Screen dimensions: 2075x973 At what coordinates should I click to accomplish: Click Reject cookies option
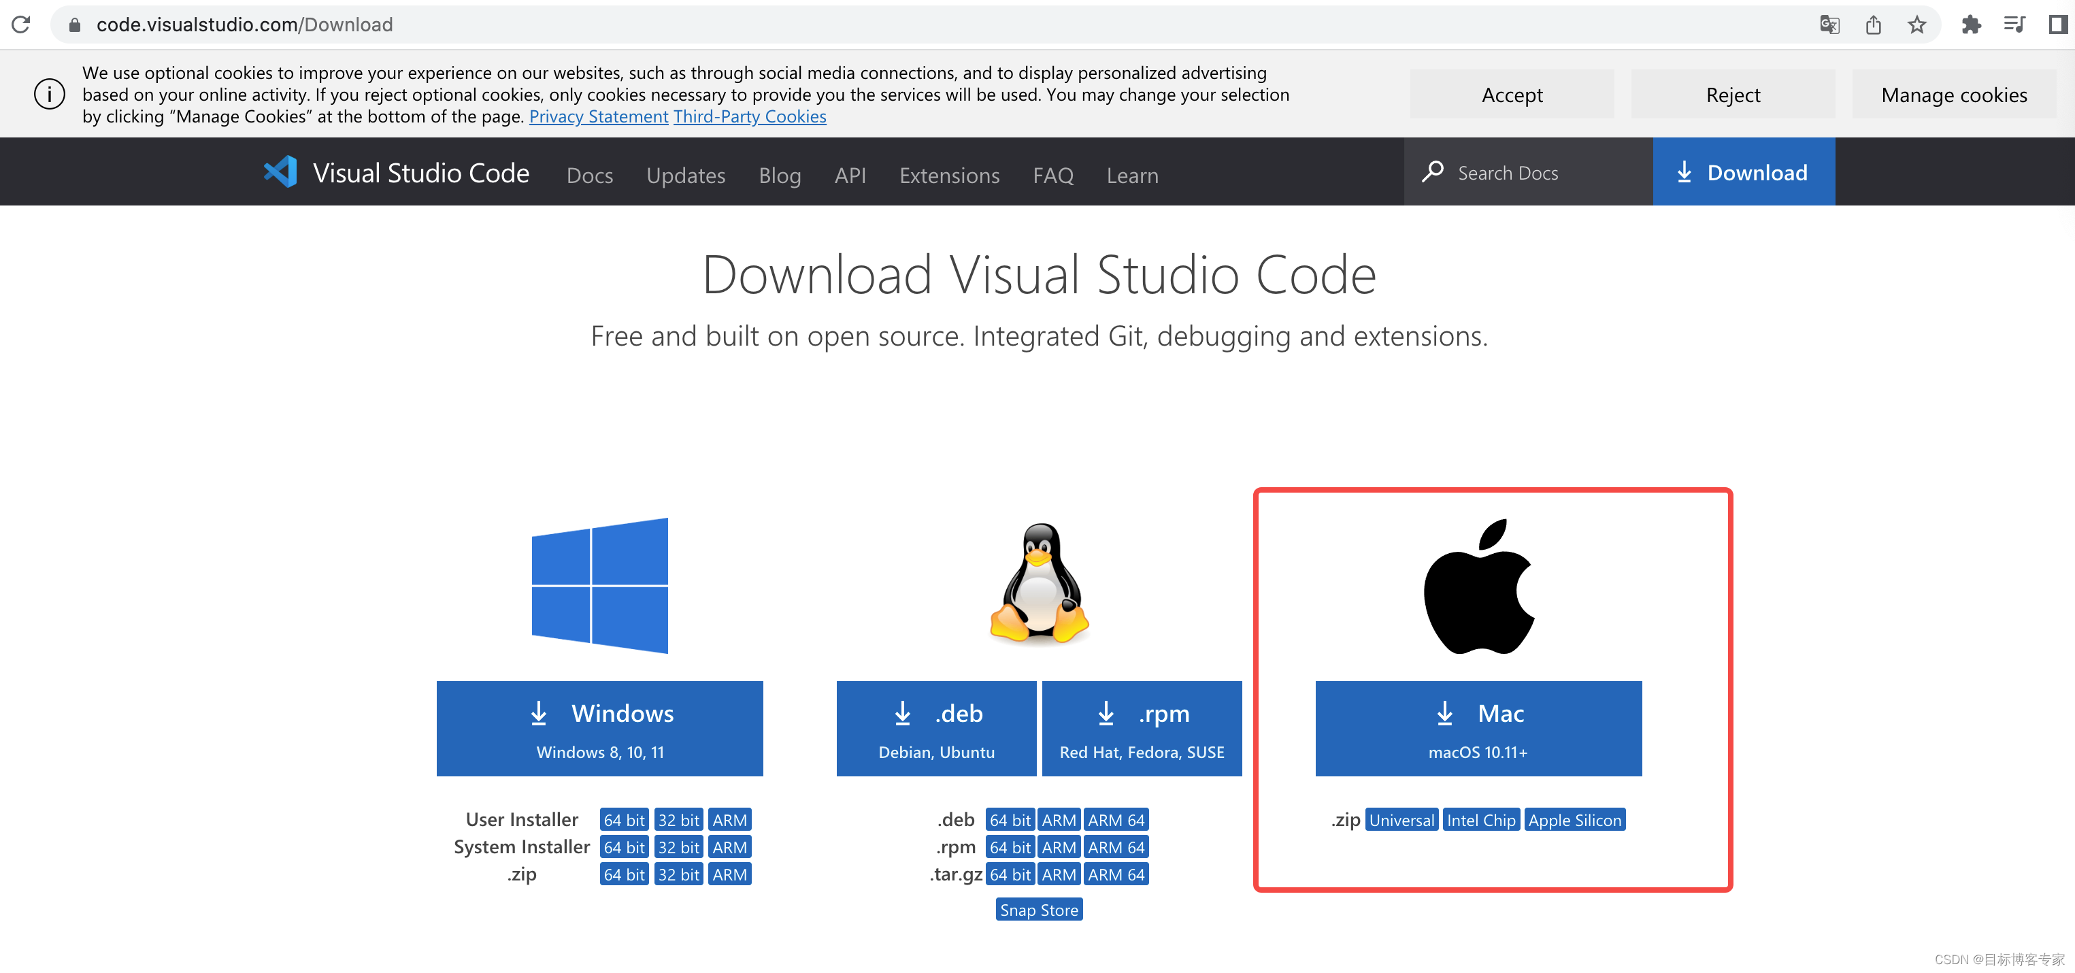click(x=1732, y=94)
